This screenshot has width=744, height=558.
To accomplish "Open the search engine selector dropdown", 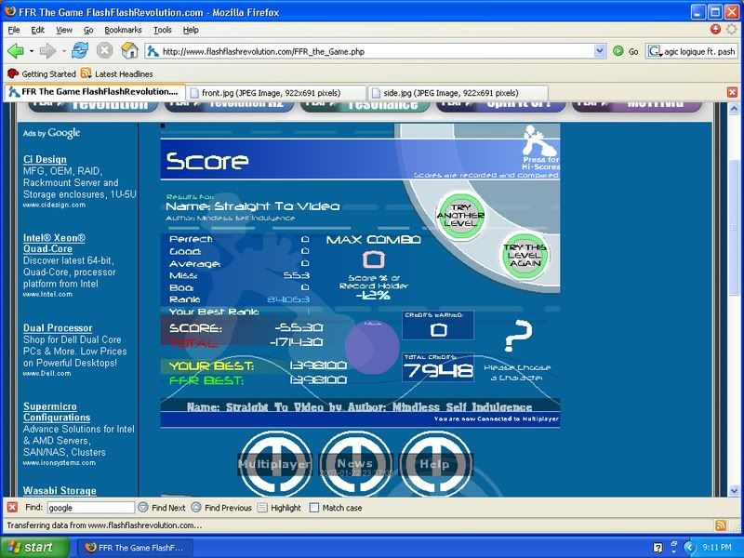I will [656, 51].
